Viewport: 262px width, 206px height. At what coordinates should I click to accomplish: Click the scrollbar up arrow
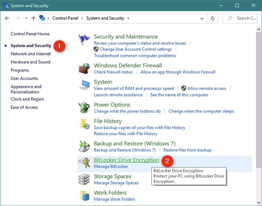(259, 29)
